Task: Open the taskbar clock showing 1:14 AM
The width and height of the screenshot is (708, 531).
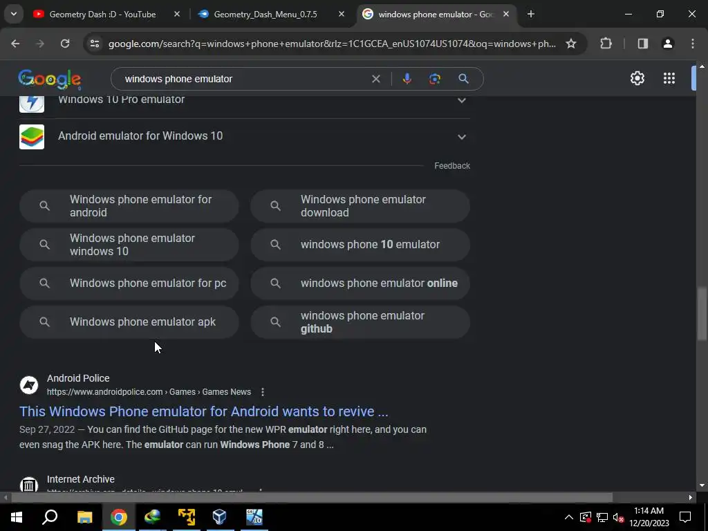Action: [x=649, y=517]
